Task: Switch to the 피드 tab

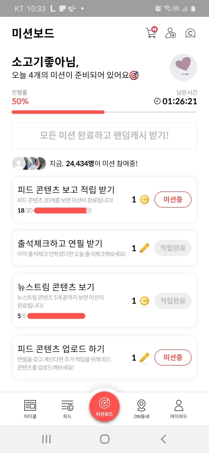Action: point(67,409)
